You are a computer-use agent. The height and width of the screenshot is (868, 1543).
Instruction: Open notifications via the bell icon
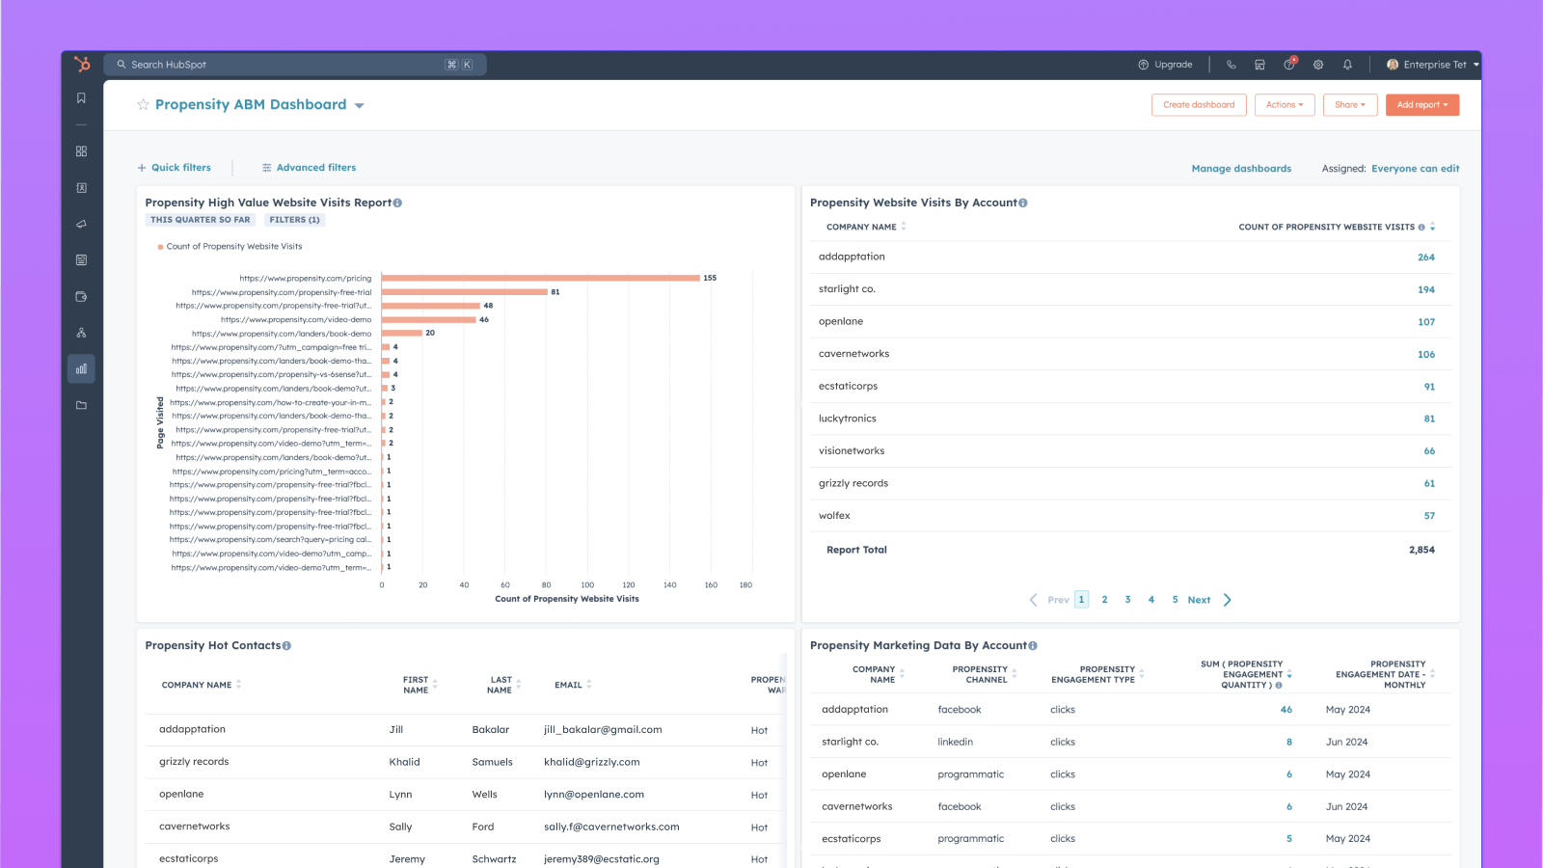click(1347, 65)
